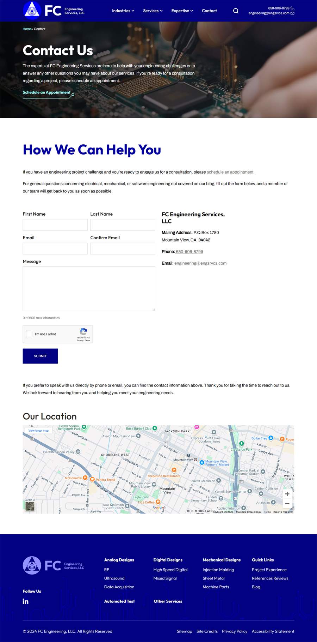Open the LinkedIn icon under Follow Us
Image resolution: width=317 pixels, height=642 pixels.
click(x=26, y=601)
